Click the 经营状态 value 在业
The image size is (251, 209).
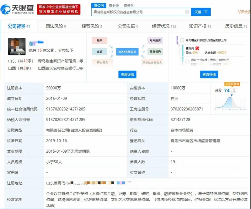[174, 99]
